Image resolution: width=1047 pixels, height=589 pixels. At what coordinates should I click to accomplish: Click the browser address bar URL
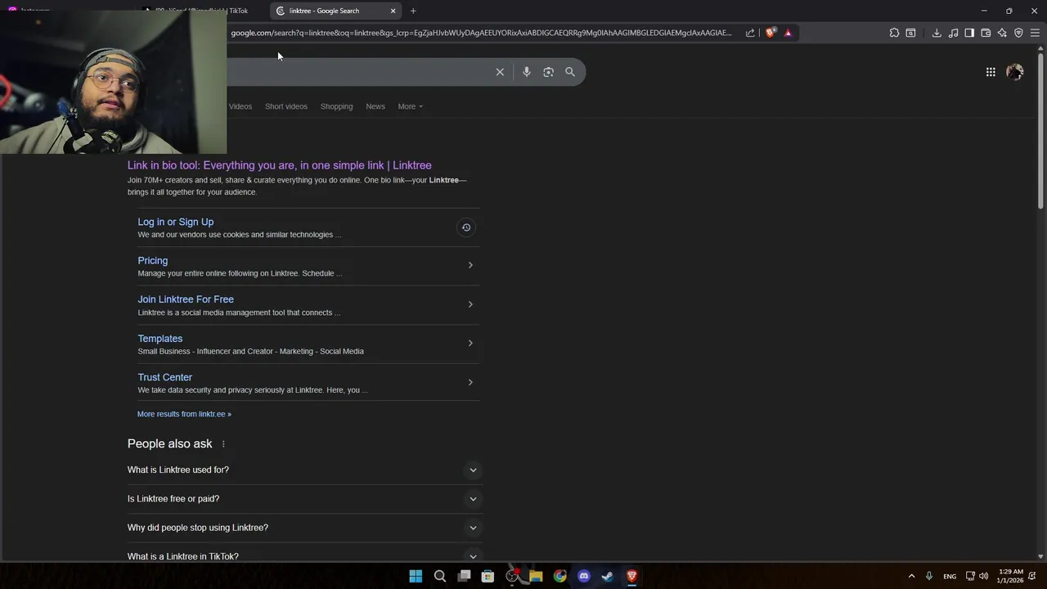click(x=481, y=33)
